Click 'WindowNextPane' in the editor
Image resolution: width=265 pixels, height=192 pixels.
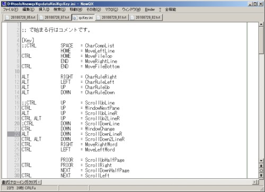pyautogui.click(x=102, y=108)
